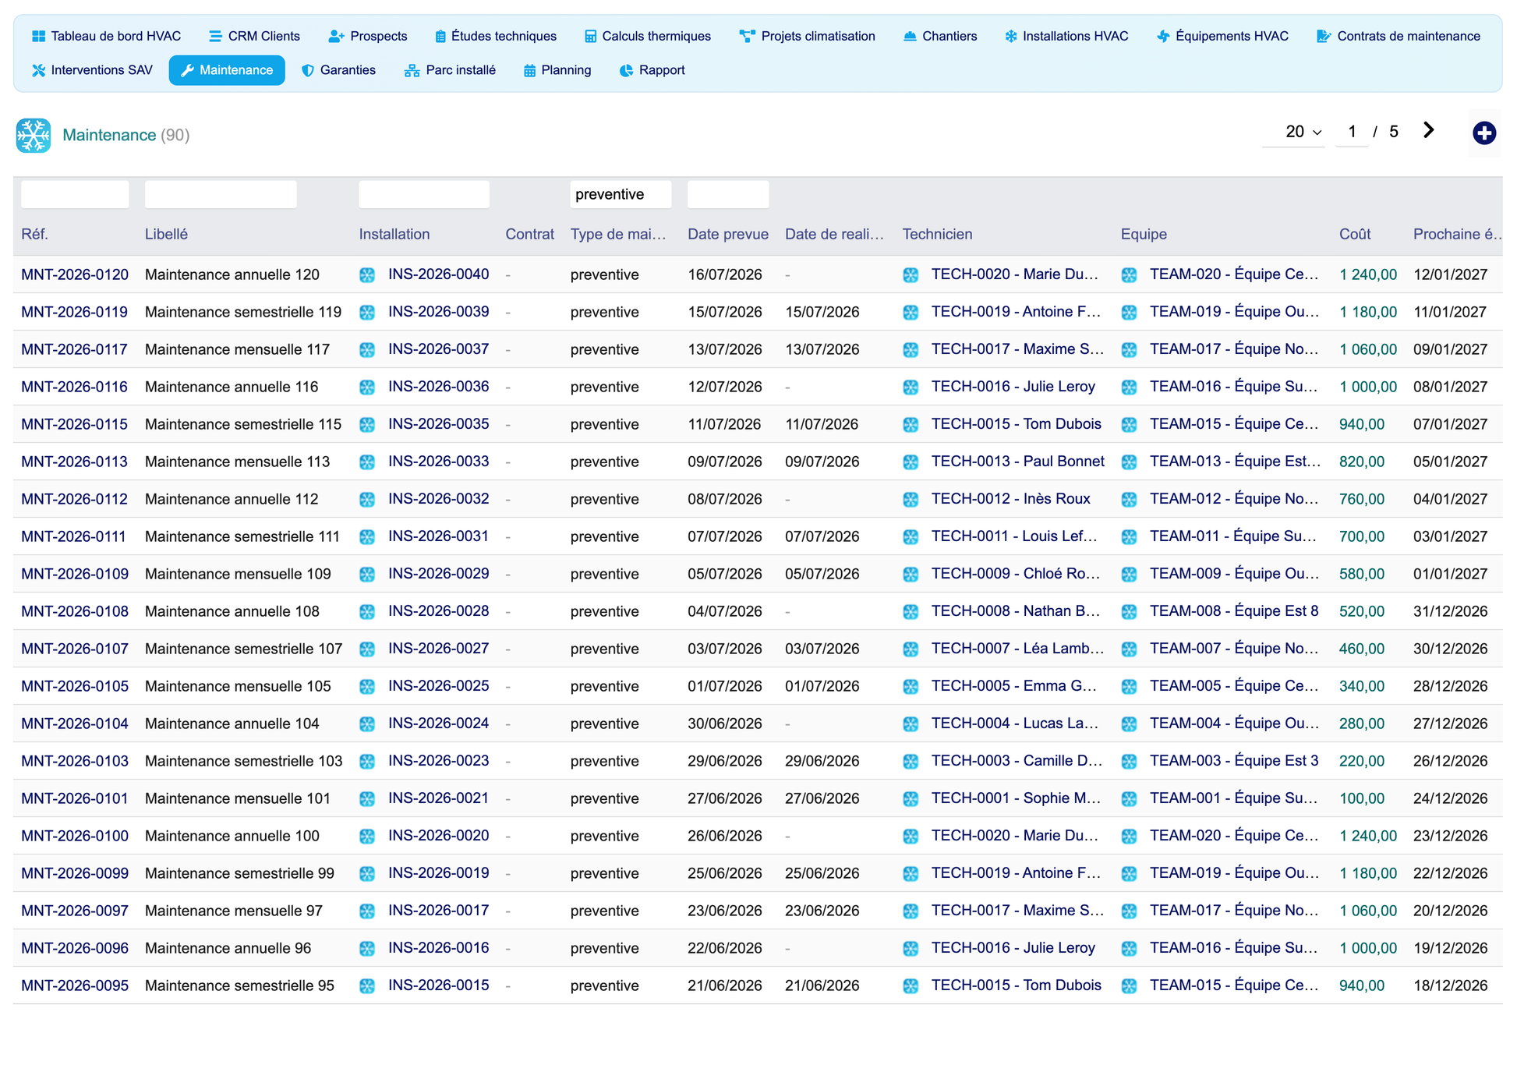
Task: Click the Libellé filter input field
Action: click(221, 194)
